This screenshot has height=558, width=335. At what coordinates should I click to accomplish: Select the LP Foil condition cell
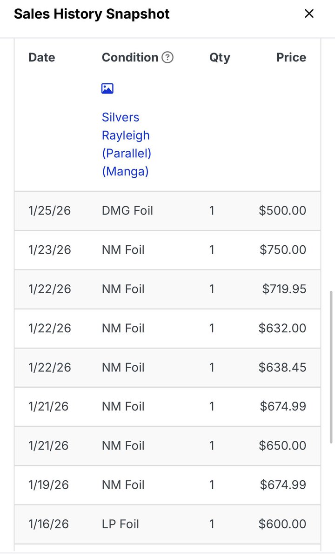120,524
